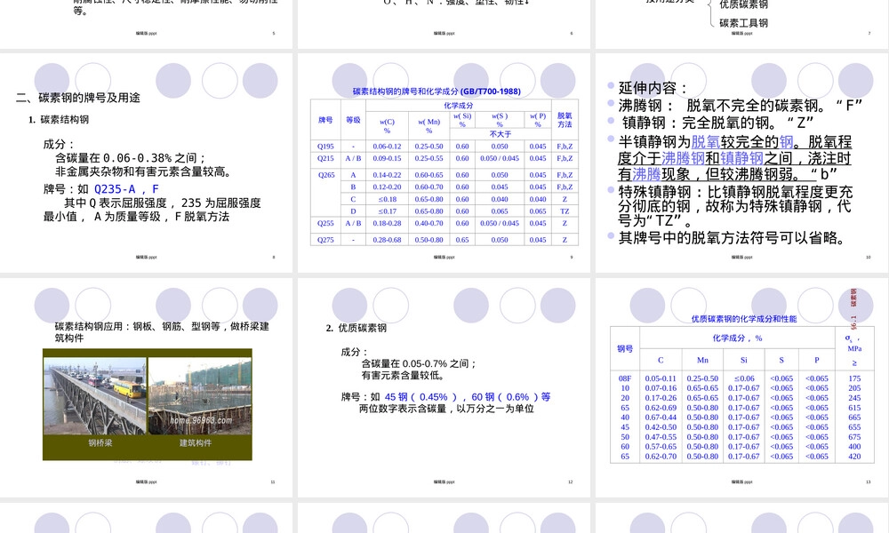Click the page number 13 on last table slide

point(868,482)
